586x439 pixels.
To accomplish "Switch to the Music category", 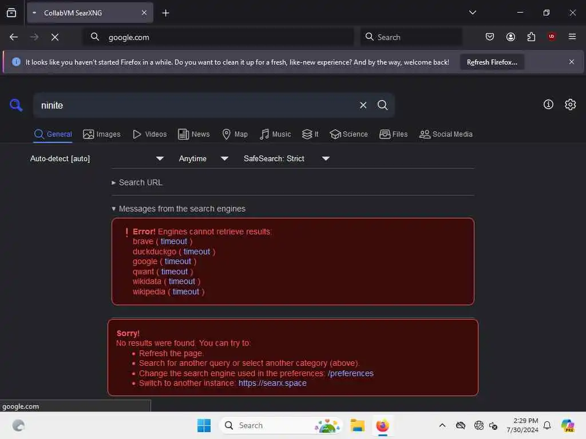I will click(275, 134).
